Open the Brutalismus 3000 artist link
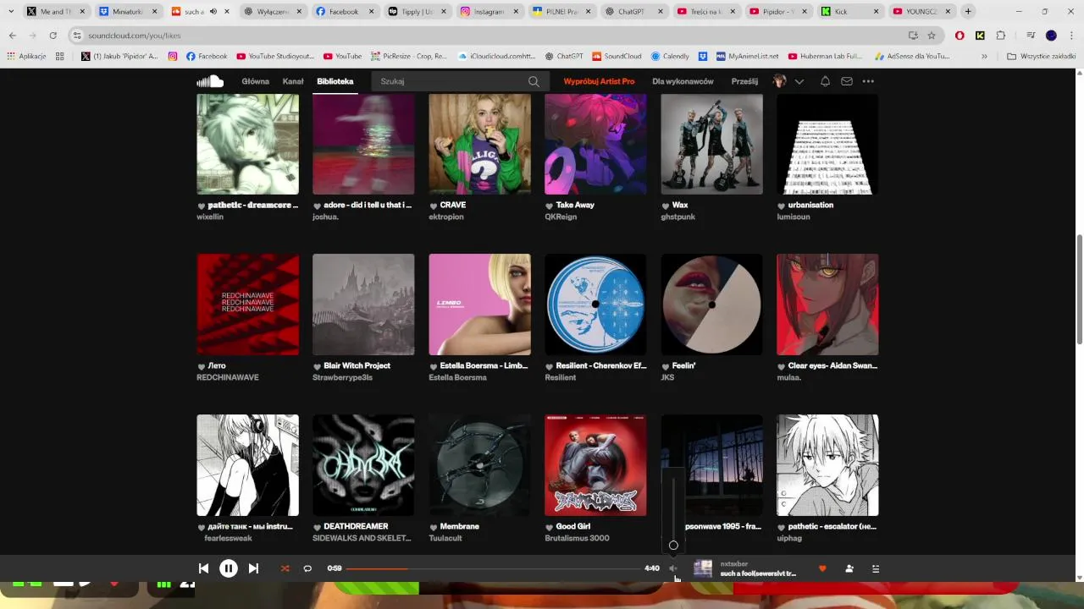Screen dimensions: 1084x609 (x=577, y=538)
